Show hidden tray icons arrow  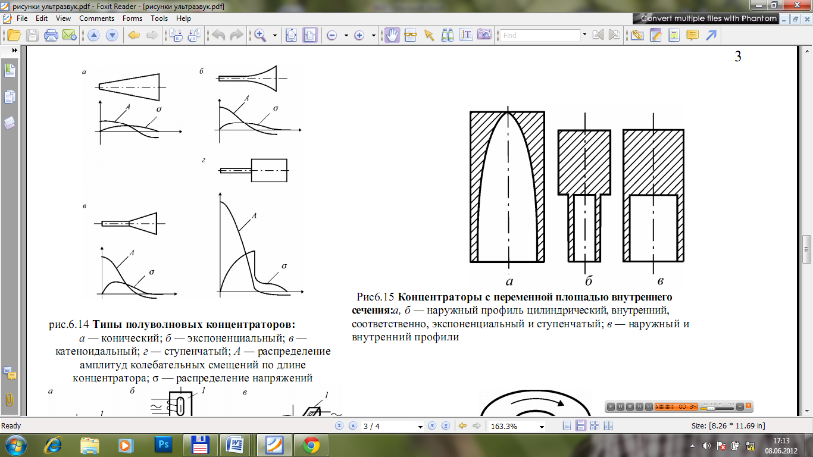coord(692,445)
